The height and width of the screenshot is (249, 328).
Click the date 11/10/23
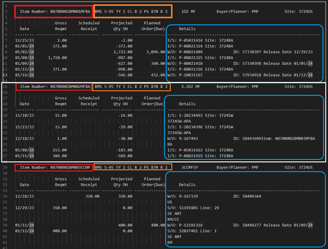pos(24,115)
